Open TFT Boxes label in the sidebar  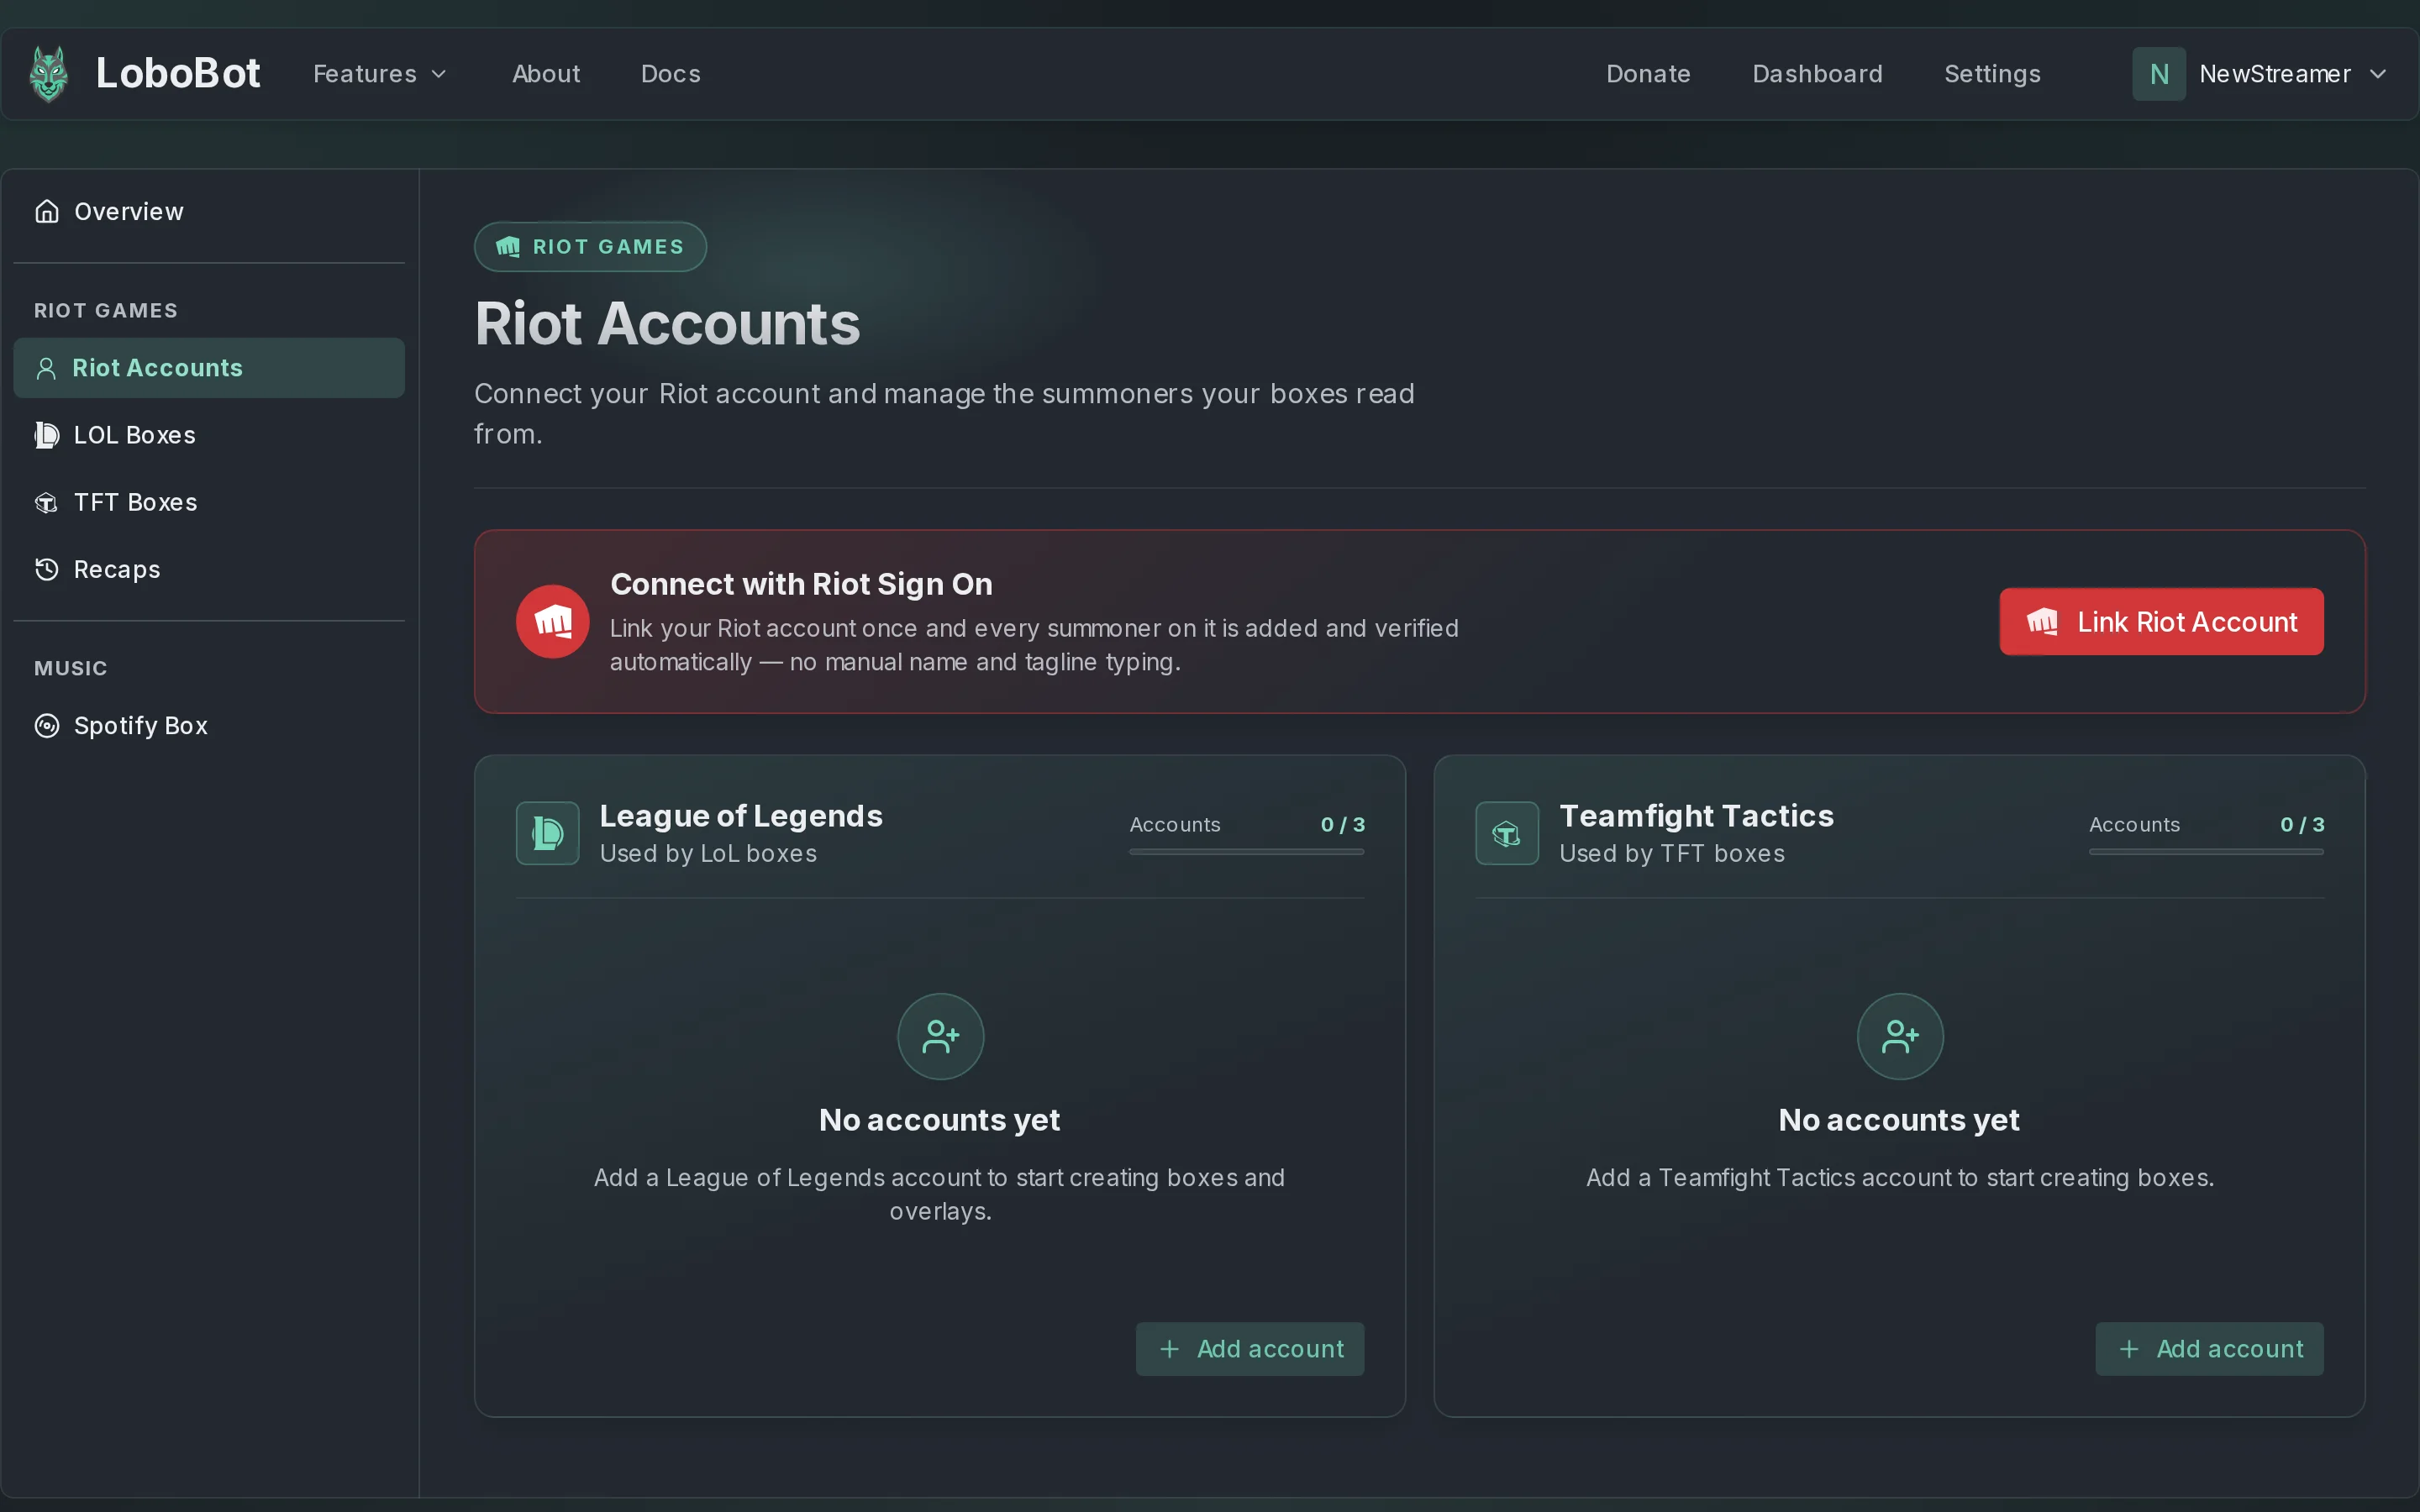[136, 502]
